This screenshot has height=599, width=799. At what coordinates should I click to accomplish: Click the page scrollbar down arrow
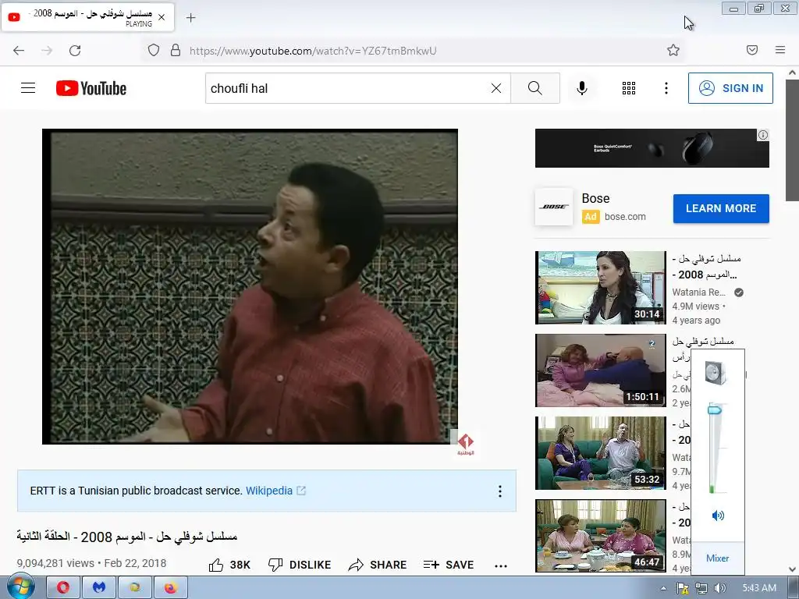[x=792, y=569]
